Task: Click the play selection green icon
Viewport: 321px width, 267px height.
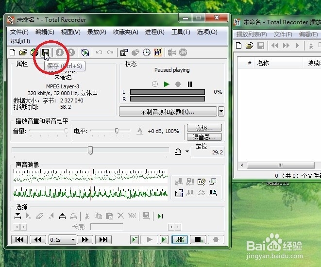Action: point(160,216)
